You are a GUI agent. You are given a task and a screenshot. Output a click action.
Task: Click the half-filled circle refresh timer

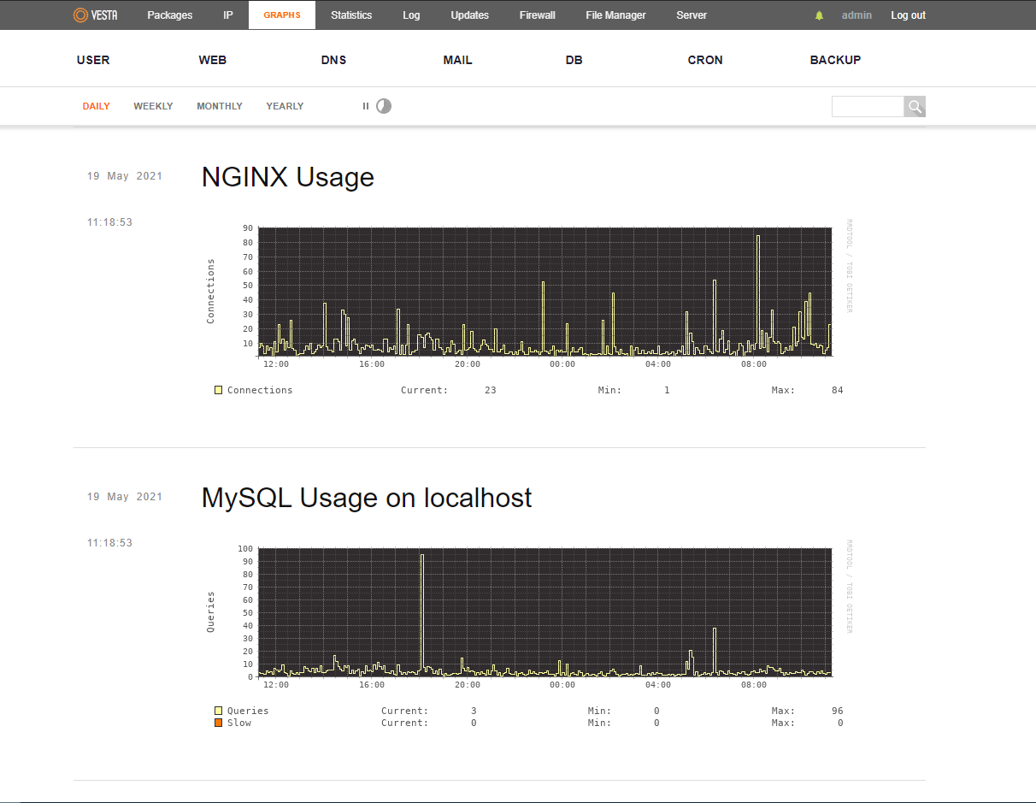[384, 106]
